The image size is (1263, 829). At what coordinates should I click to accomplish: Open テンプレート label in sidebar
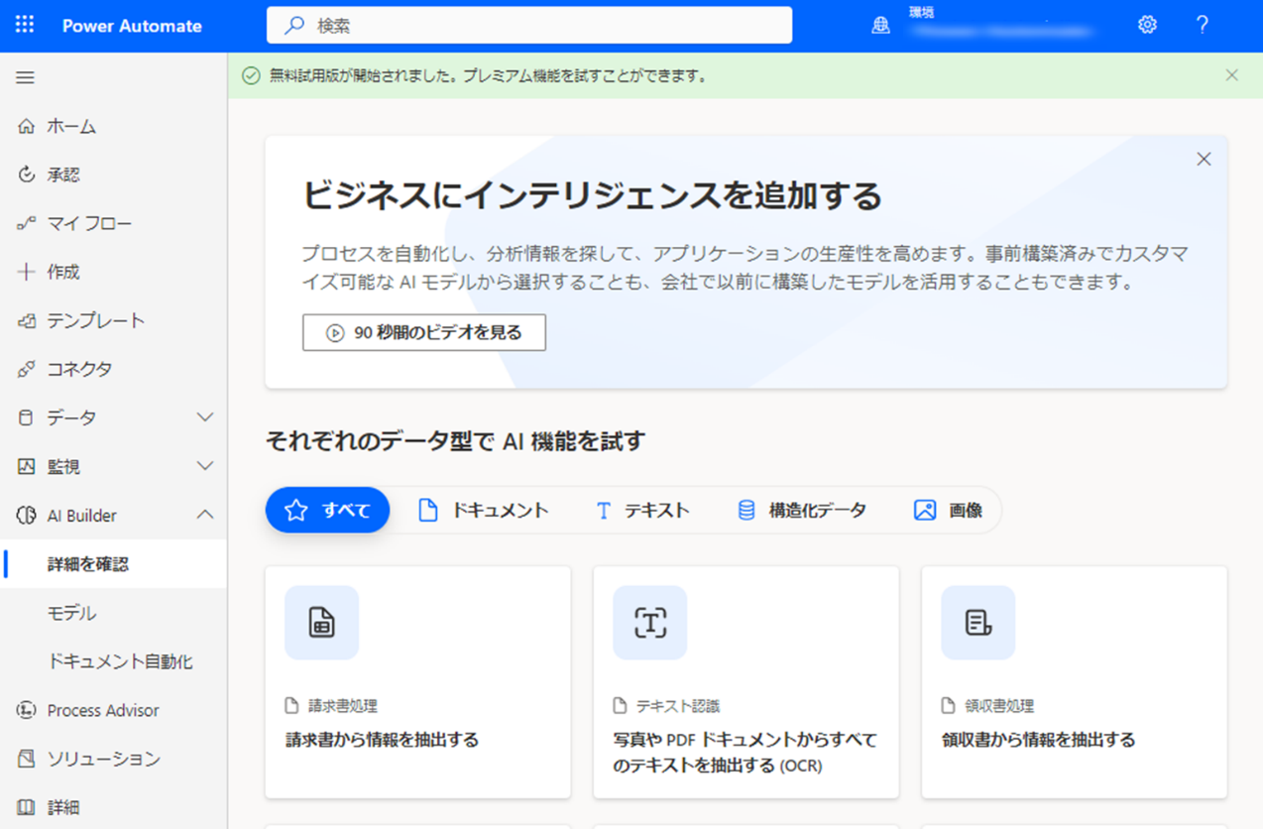pos(96,320)
